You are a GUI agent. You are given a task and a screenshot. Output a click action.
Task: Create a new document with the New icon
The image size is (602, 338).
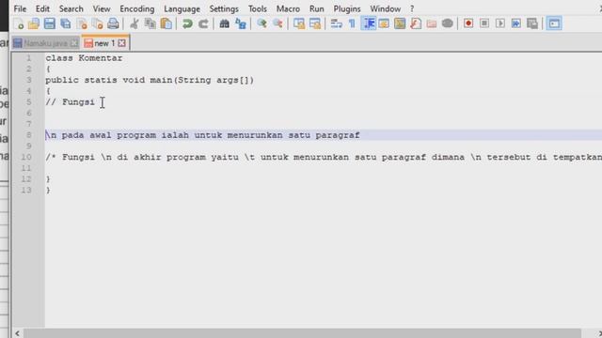click(18, 23)
